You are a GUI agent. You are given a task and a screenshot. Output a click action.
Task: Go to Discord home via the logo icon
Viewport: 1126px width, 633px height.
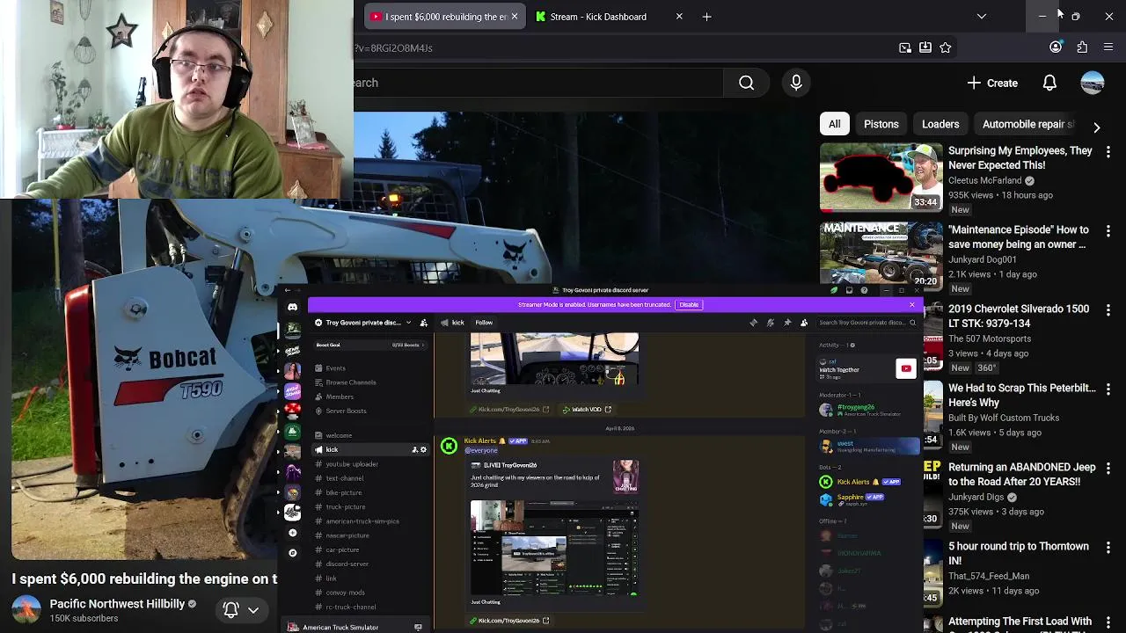pos(293,307)
